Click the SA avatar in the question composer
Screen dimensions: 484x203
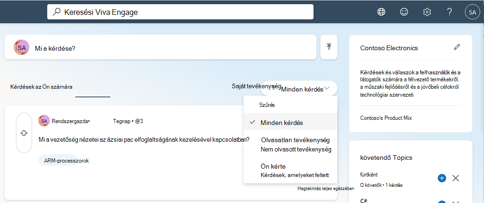21,47
